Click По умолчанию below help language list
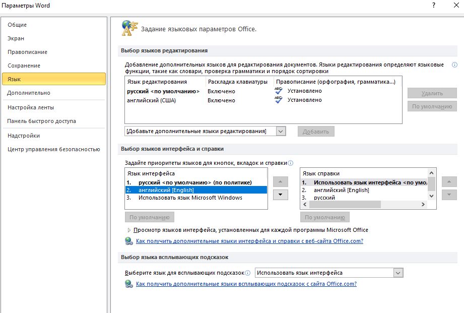 (x=324, y=217)
